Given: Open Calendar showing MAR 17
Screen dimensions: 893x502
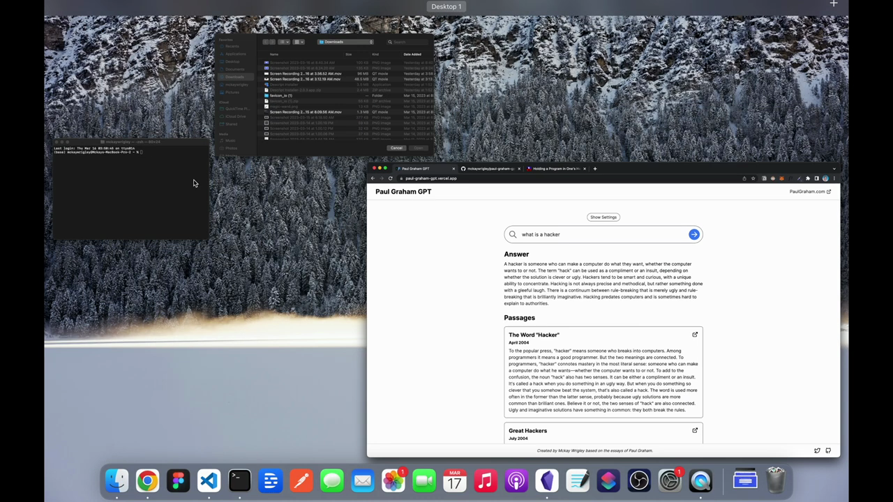Looking at the screenshot, I should tap(454, 480).
